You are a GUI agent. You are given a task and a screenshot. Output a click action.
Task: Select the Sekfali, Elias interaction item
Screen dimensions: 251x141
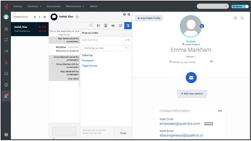pyautogui.click(x=30, y=29)
